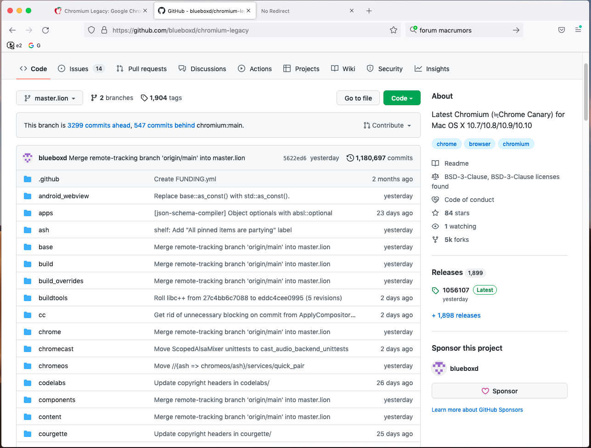The height and width of the screenshot is (448, 591).
Task: Click the chrome topic tag
Action: click(447, 144)
